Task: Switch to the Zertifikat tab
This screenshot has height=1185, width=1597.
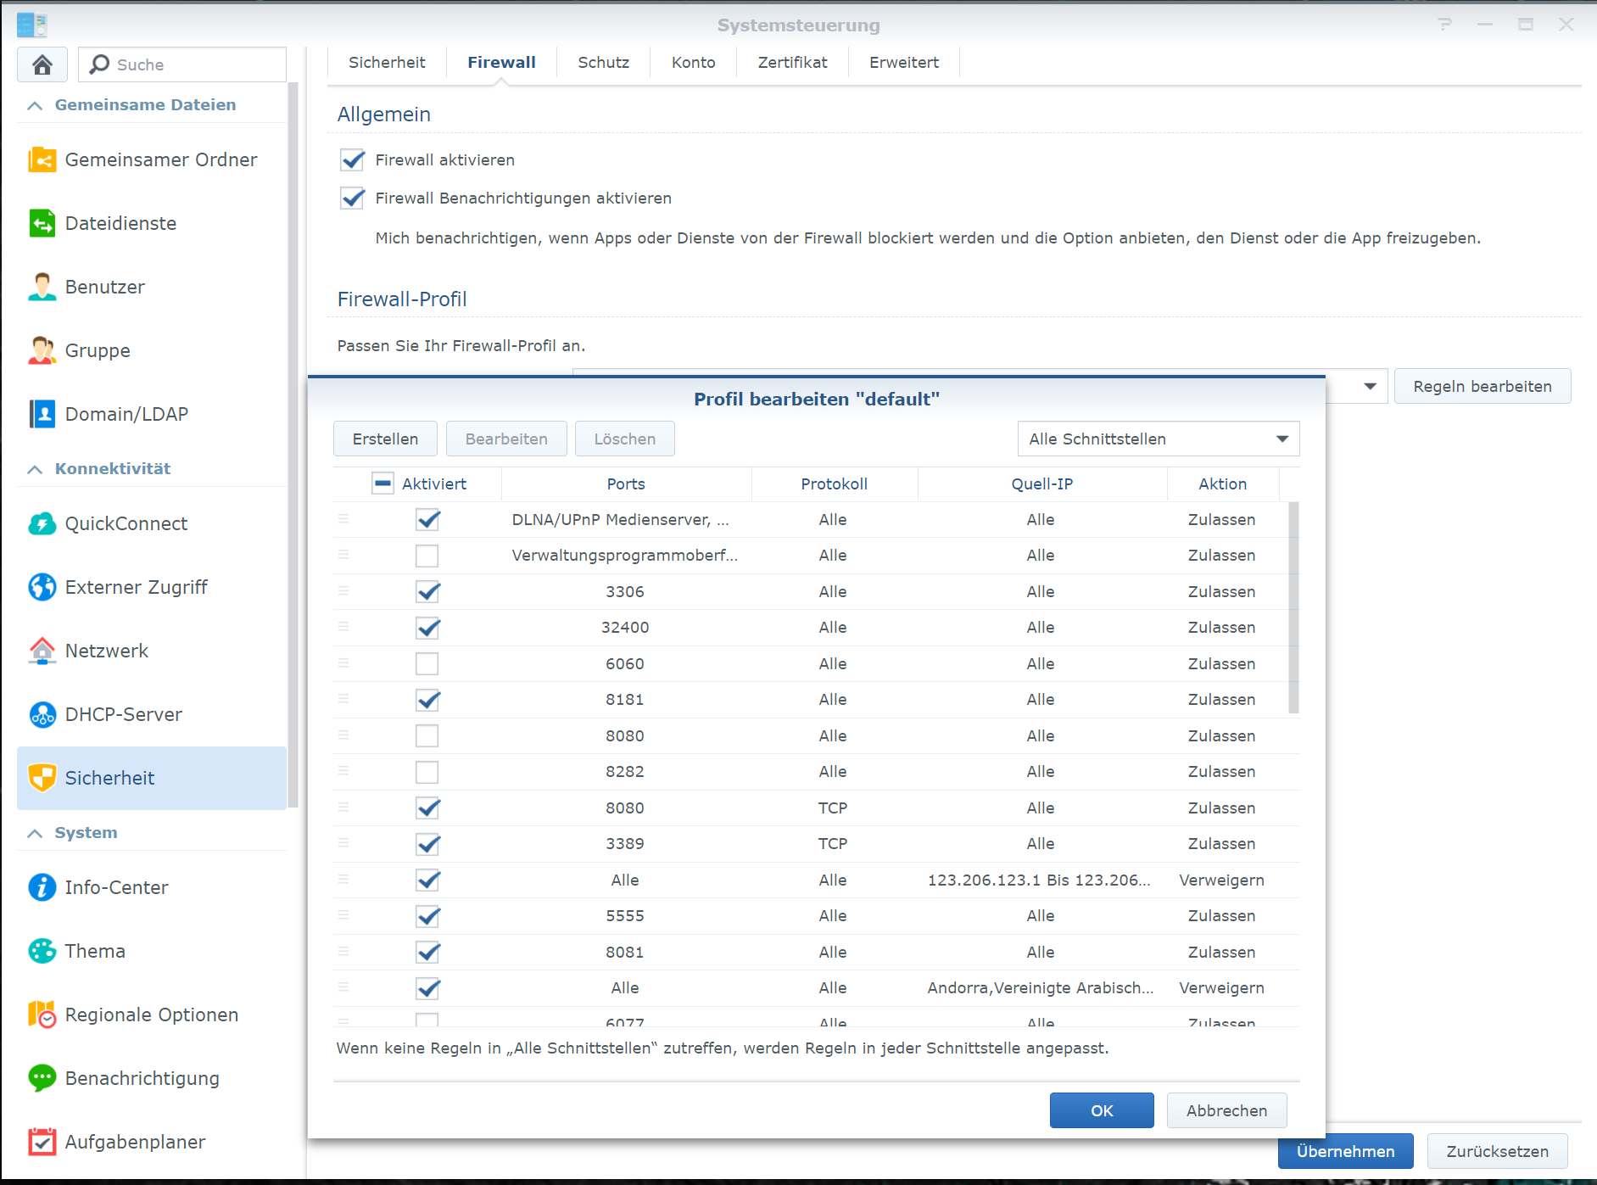Action: coord(792,63)
